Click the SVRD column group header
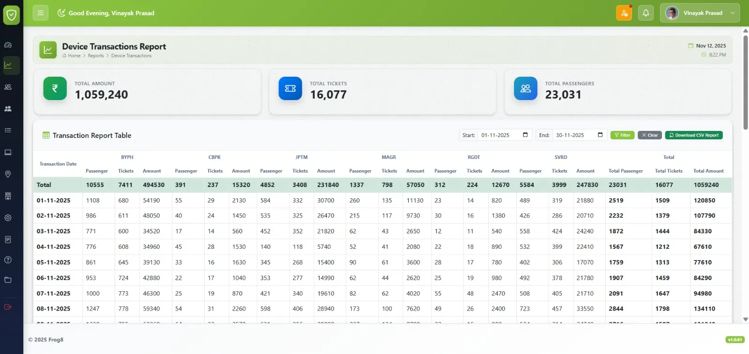The width and height of the screenshot is (749, 354). click(561, 157)
